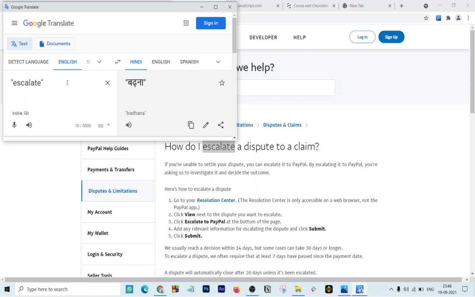The width and height of the screenshot is (475, 297).
Task: Expand more target languages dropdown
Action: pyautogui.click(x=218, y=62)
